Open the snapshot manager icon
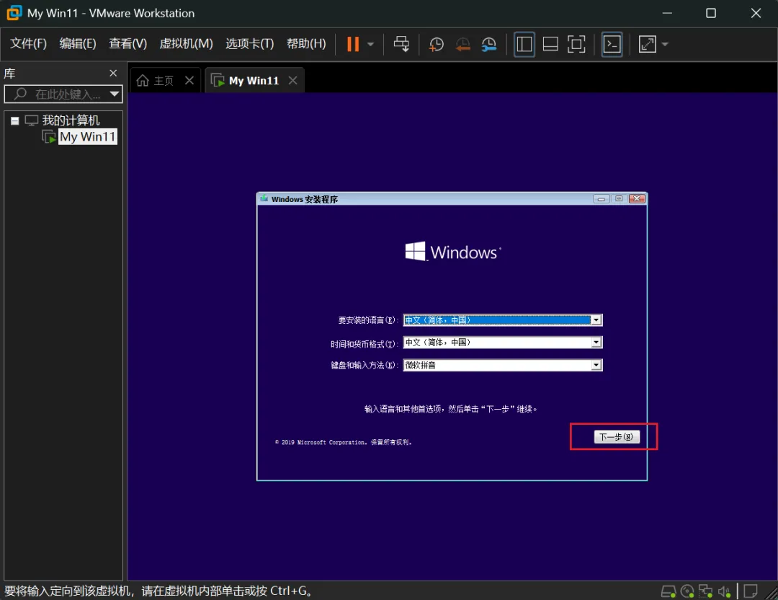The image size is (778, 600). [x=488, y=44]
